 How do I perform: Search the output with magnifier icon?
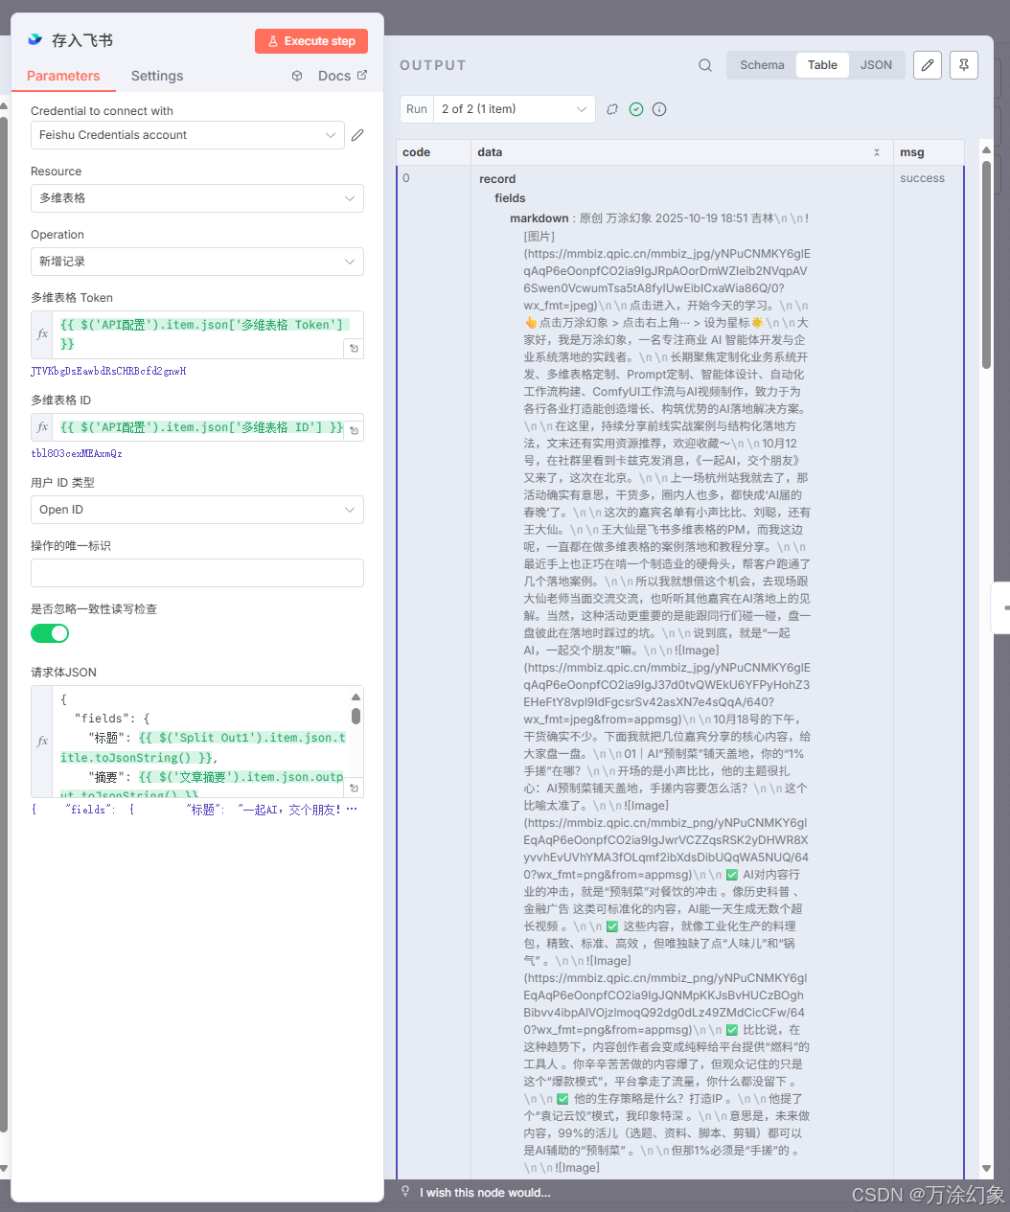pyautogui.click(x=705, y=65)
